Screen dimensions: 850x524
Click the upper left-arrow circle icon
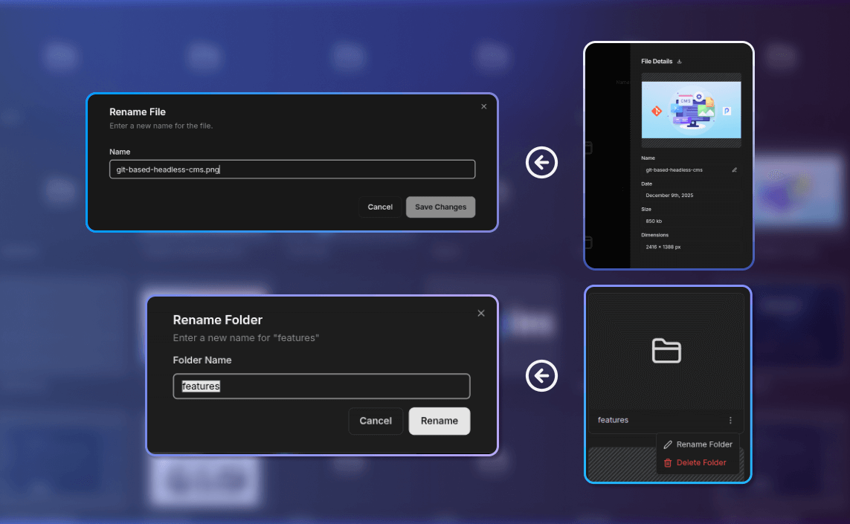tap(541, 162)
